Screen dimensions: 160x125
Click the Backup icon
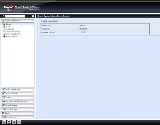coord(3,113)
